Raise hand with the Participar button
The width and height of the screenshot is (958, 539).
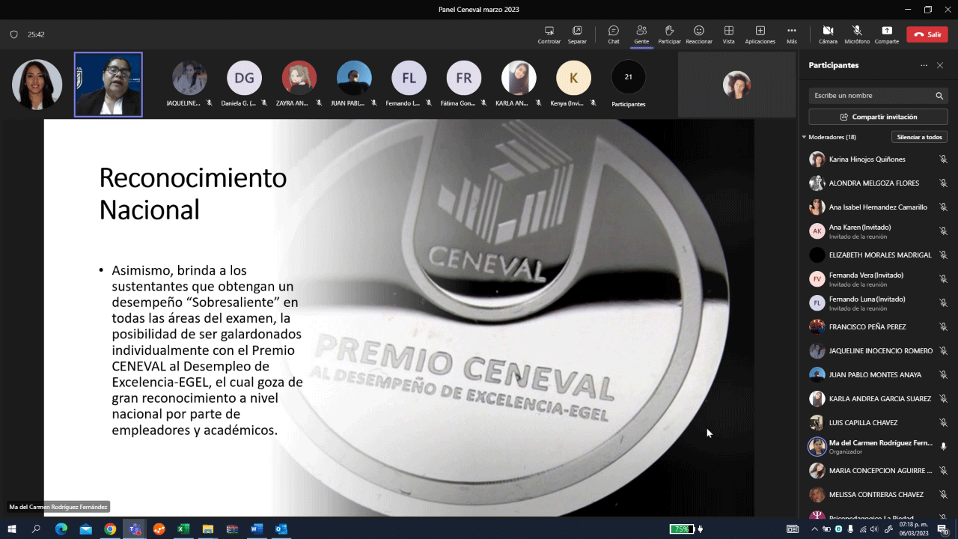tap(669, 34)
